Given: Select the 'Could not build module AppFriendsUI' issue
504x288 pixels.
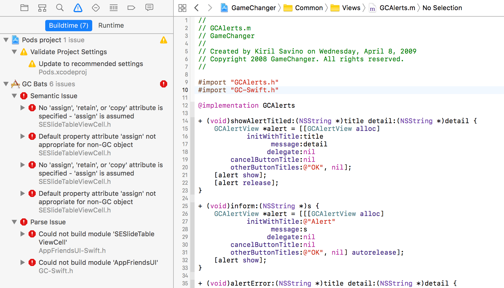Looking at the screenshot, I should tap(98, 262).
